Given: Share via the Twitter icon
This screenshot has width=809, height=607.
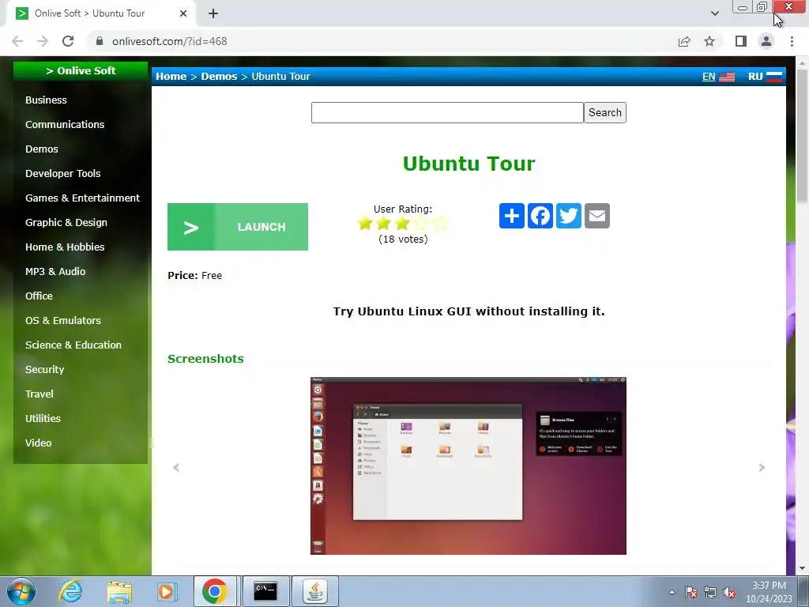Looking at the screenshot, I should [x=569, y=216].
